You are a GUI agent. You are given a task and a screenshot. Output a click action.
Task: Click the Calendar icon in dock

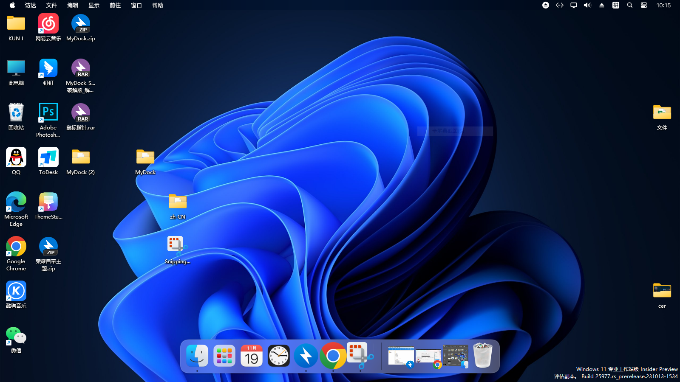[x=252, y=356]
